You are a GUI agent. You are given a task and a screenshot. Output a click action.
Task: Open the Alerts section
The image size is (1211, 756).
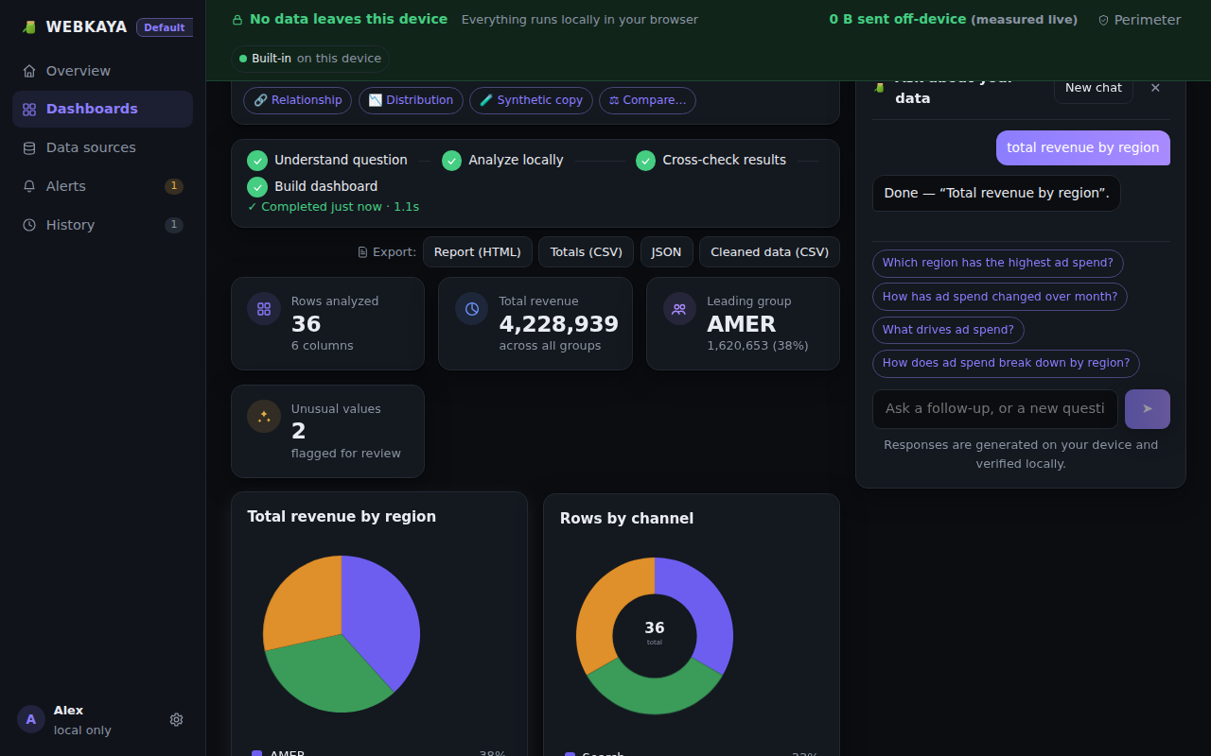click(x=102, y=186)
